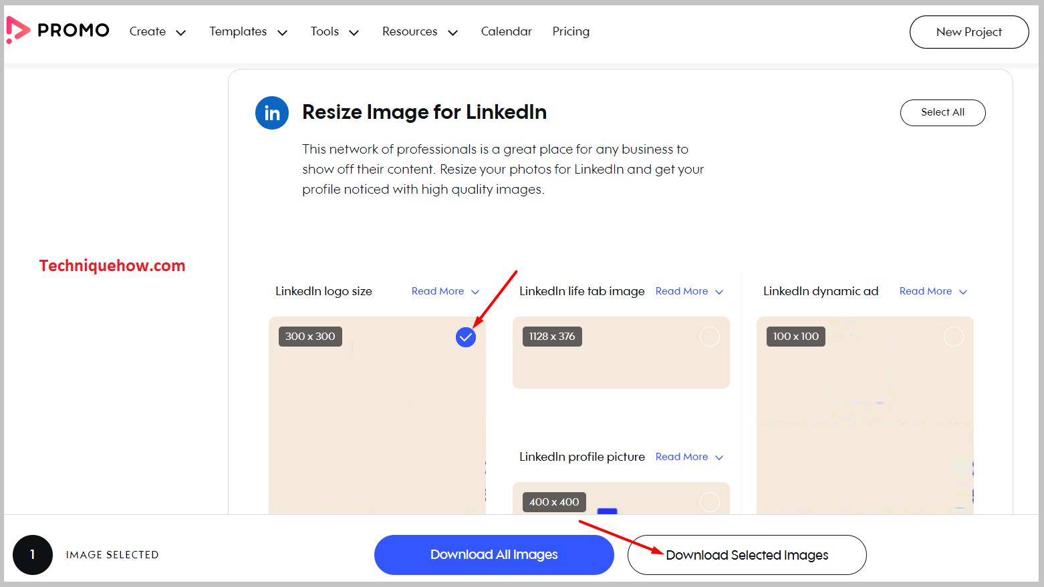Click the 'LinkedIn dynamic ad' label

(x=821, y=291)
